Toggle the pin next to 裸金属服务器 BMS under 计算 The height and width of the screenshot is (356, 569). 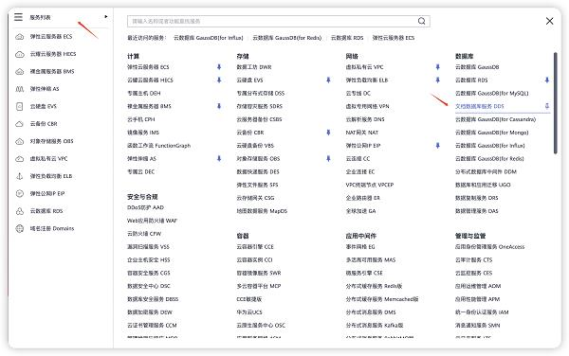(x=219, y=106)
